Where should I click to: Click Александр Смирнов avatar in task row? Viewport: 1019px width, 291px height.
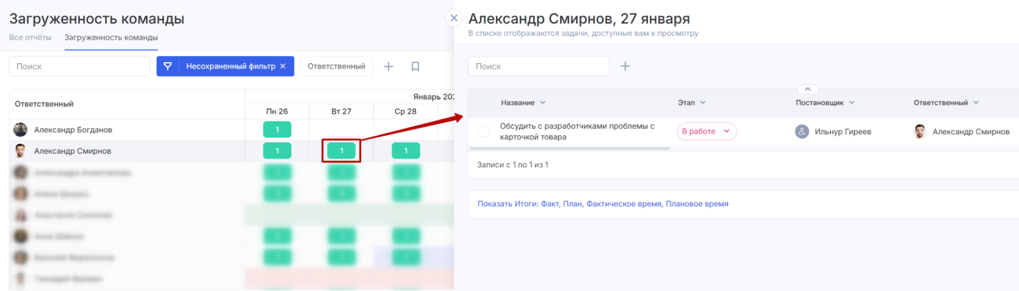pos(920,131)
